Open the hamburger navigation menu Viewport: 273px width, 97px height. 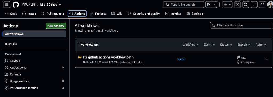pos(7,5)
